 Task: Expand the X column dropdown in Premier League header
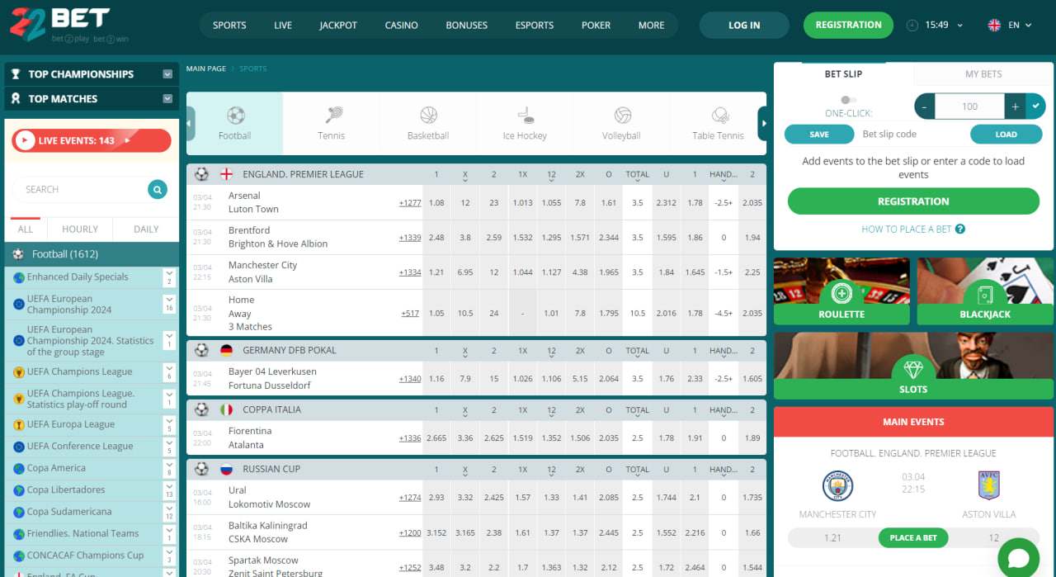tap(465, 182)
